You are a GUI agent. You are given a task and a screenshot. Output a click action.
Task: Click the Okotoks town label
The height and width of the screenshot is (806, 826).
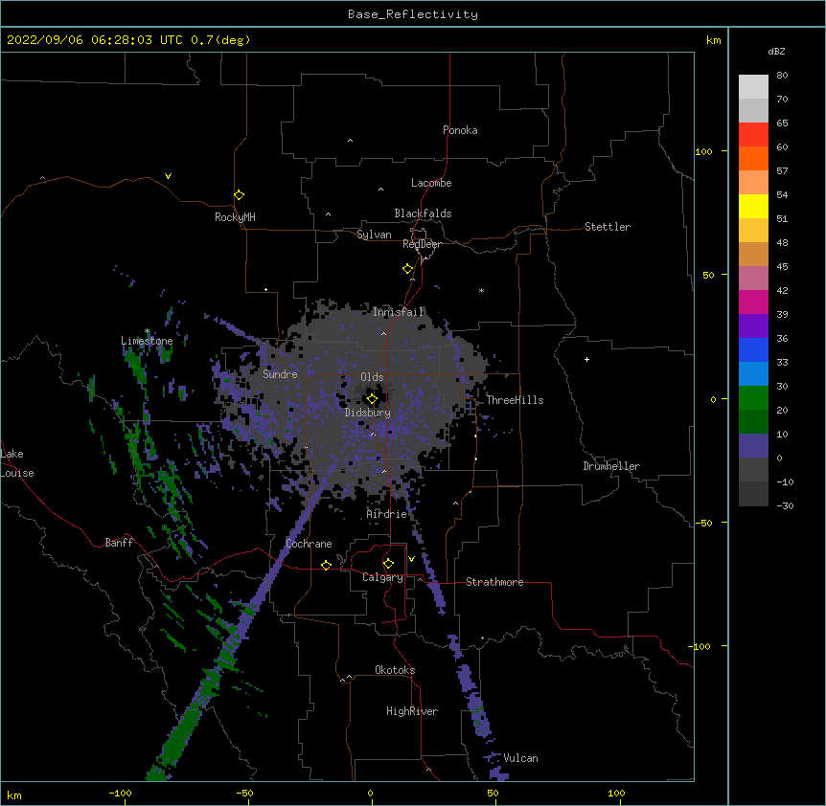(x=395, y=670)
